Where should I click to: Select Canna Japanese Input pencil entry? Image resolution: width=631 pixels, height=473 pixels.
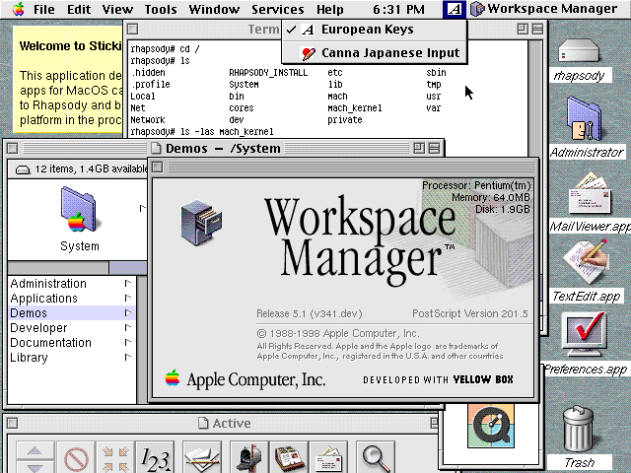375,53
